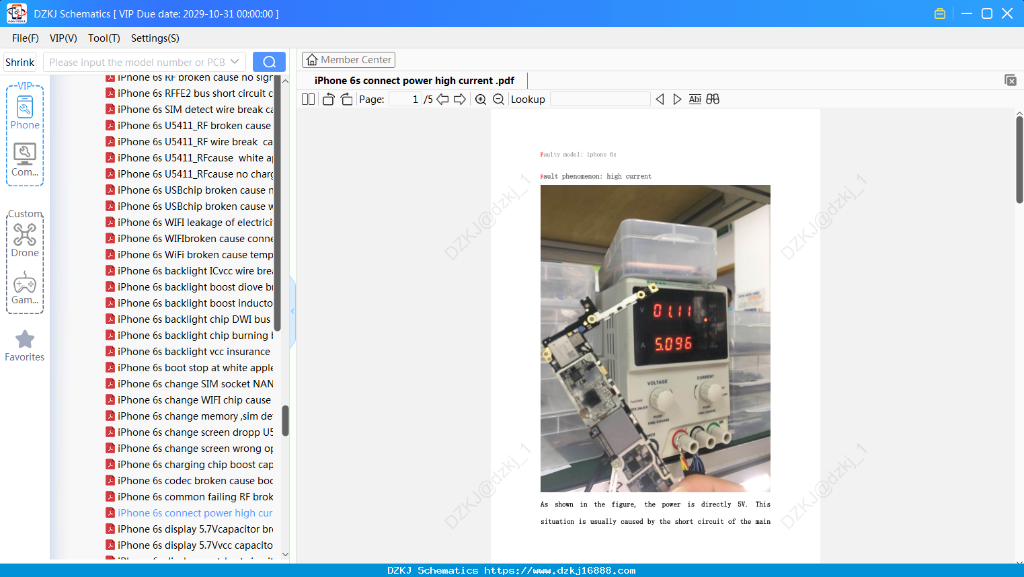
Task: Click PDF icon of WiFi broken cause temp row
Action: tap(110, 255)
